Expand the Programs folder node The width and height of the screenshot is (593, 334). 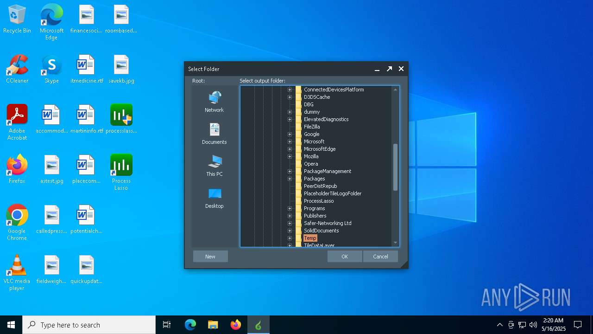click(x=290, y=208)
